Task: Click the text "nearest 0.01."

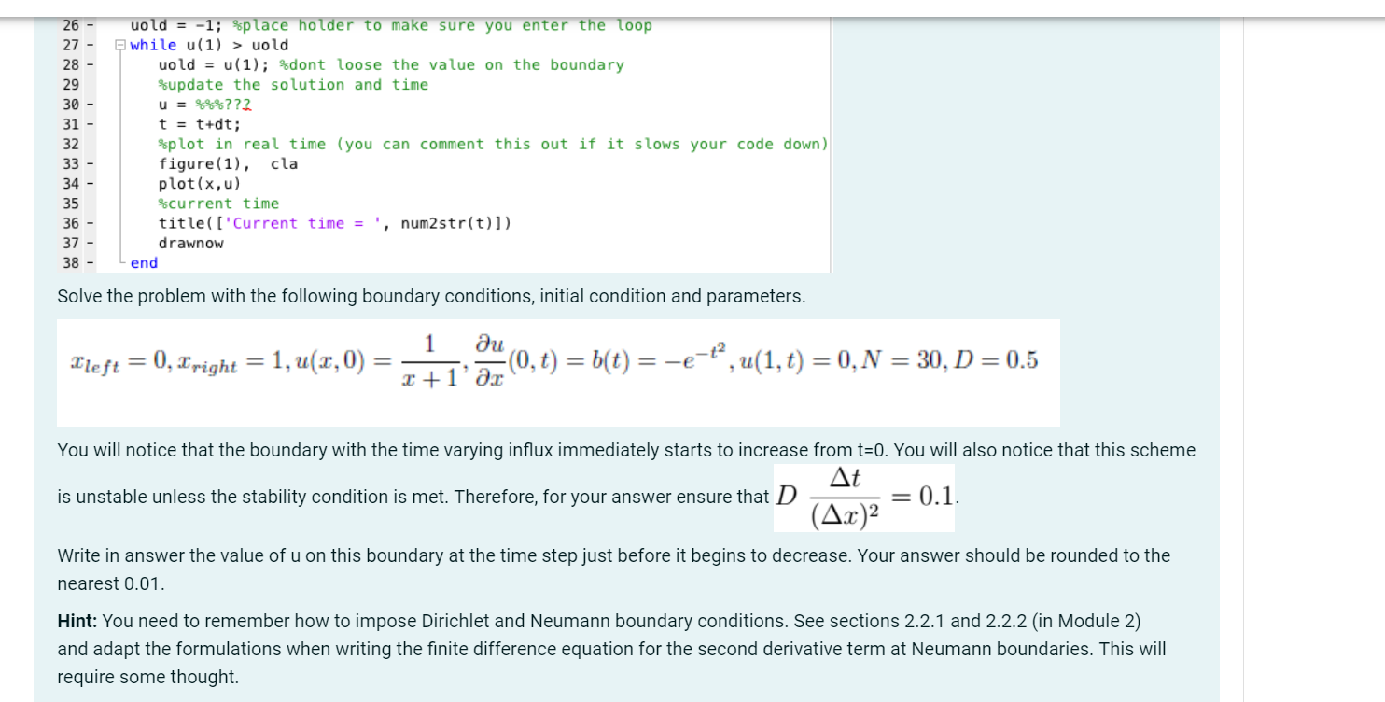Action: (x=110, y=583)
